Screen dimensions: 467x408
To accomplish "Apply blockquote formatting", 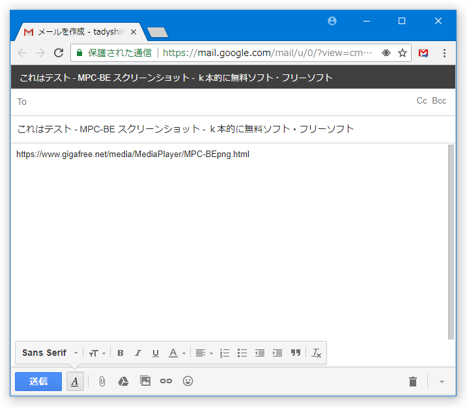I will click(x=296, y=353).
